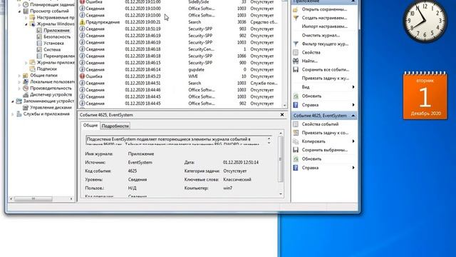456x257 pixels.
Task: Expand the Общие папки tree node
Action: [19, 76]
